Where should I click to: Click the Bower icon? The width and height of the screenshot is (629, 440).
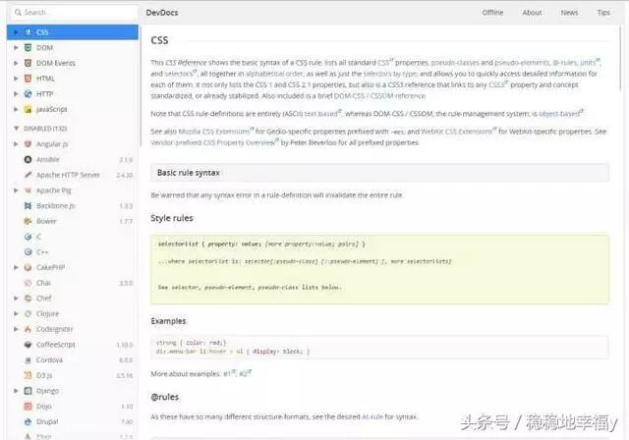coord(28,221)
